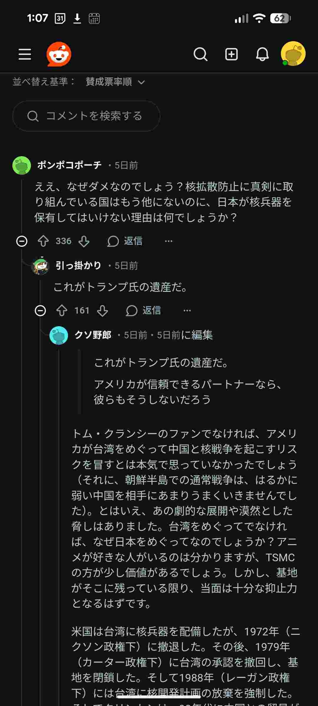Collapse 引っ掛かり's reply thread
Screen dimensions: 318x706
pyautogui.click(x=40, y=311)
